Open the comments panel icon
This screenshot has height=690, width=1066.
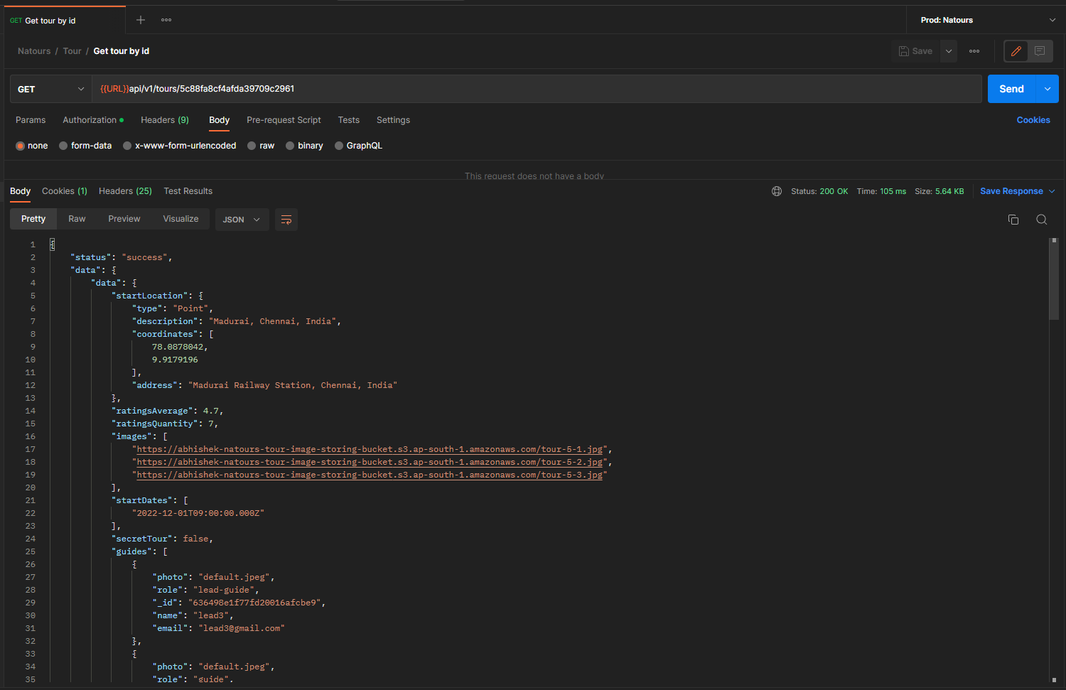tap(1040, 50)
